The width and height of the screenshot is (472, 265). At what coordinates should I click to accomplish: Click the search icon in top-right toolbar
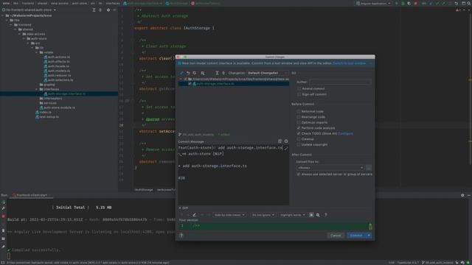click(x=469, y=3)
